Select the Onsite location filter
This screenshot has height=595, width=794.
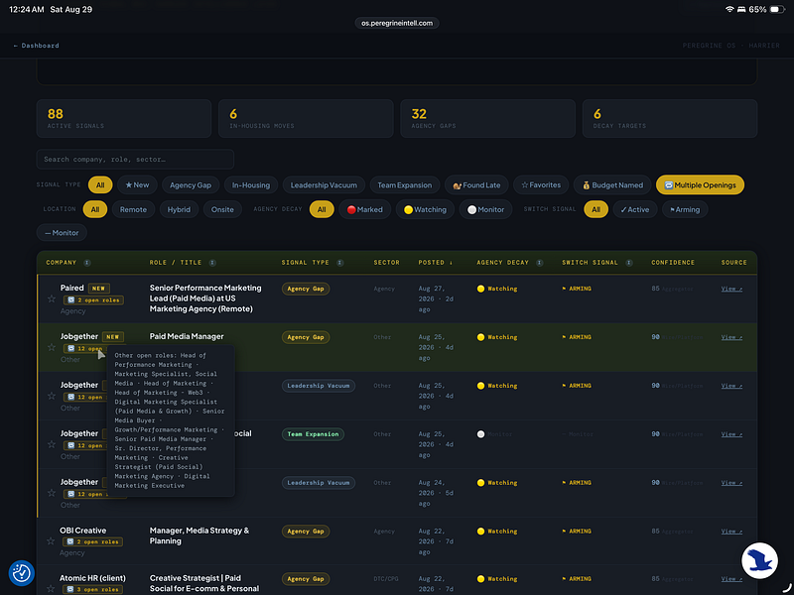coord(222,209)
